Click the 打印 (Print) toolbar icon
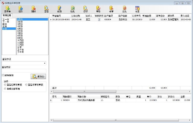The height and width of the screenshot is (123, 193). point(85,9)
